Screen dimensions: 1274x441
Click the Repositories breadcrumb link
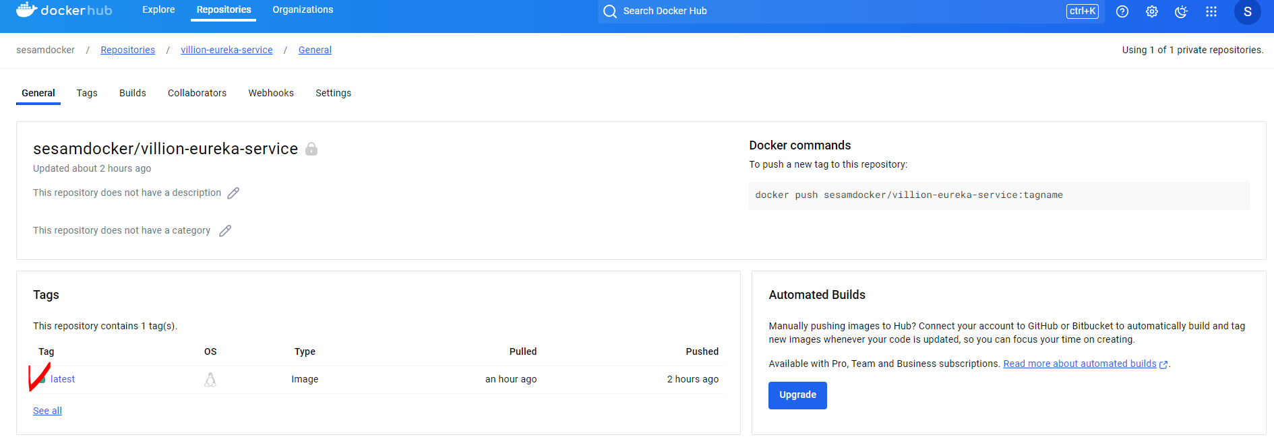128,50
